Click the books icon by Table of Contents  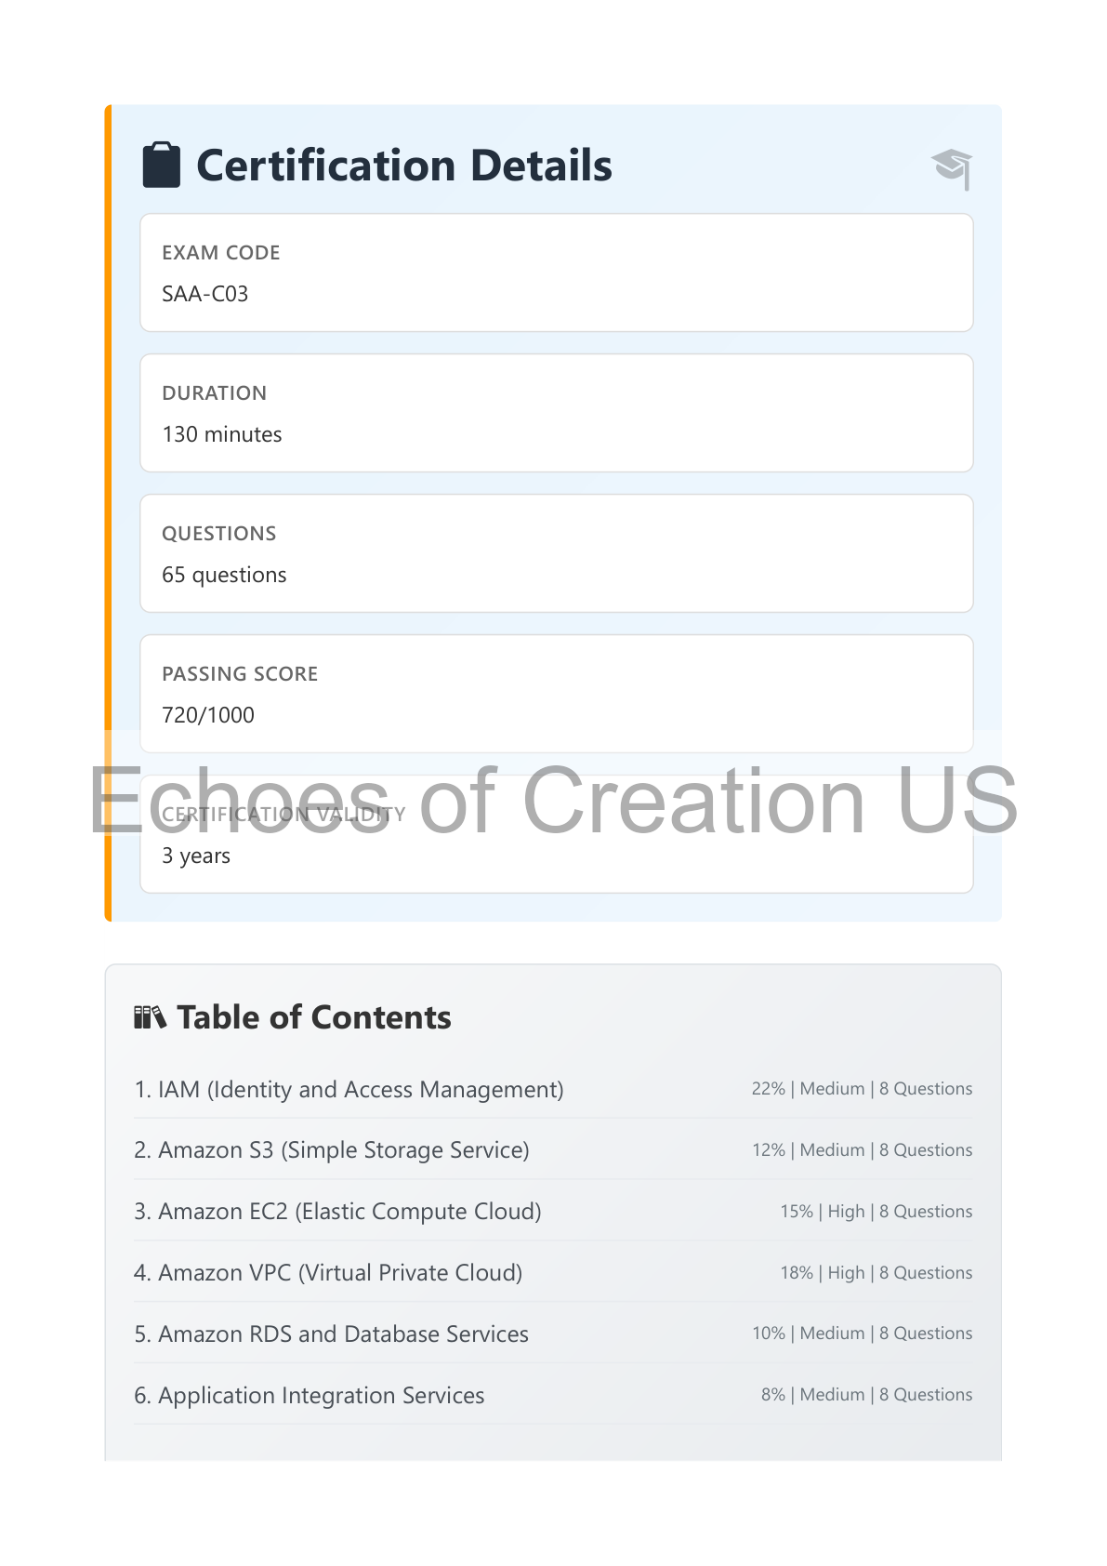(x=150, y=1017)
